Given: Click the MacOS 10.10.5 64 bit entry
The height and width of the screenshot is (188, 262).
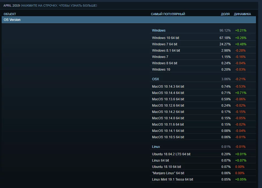Looking at the screenshot, I should [x=203, y=137].
